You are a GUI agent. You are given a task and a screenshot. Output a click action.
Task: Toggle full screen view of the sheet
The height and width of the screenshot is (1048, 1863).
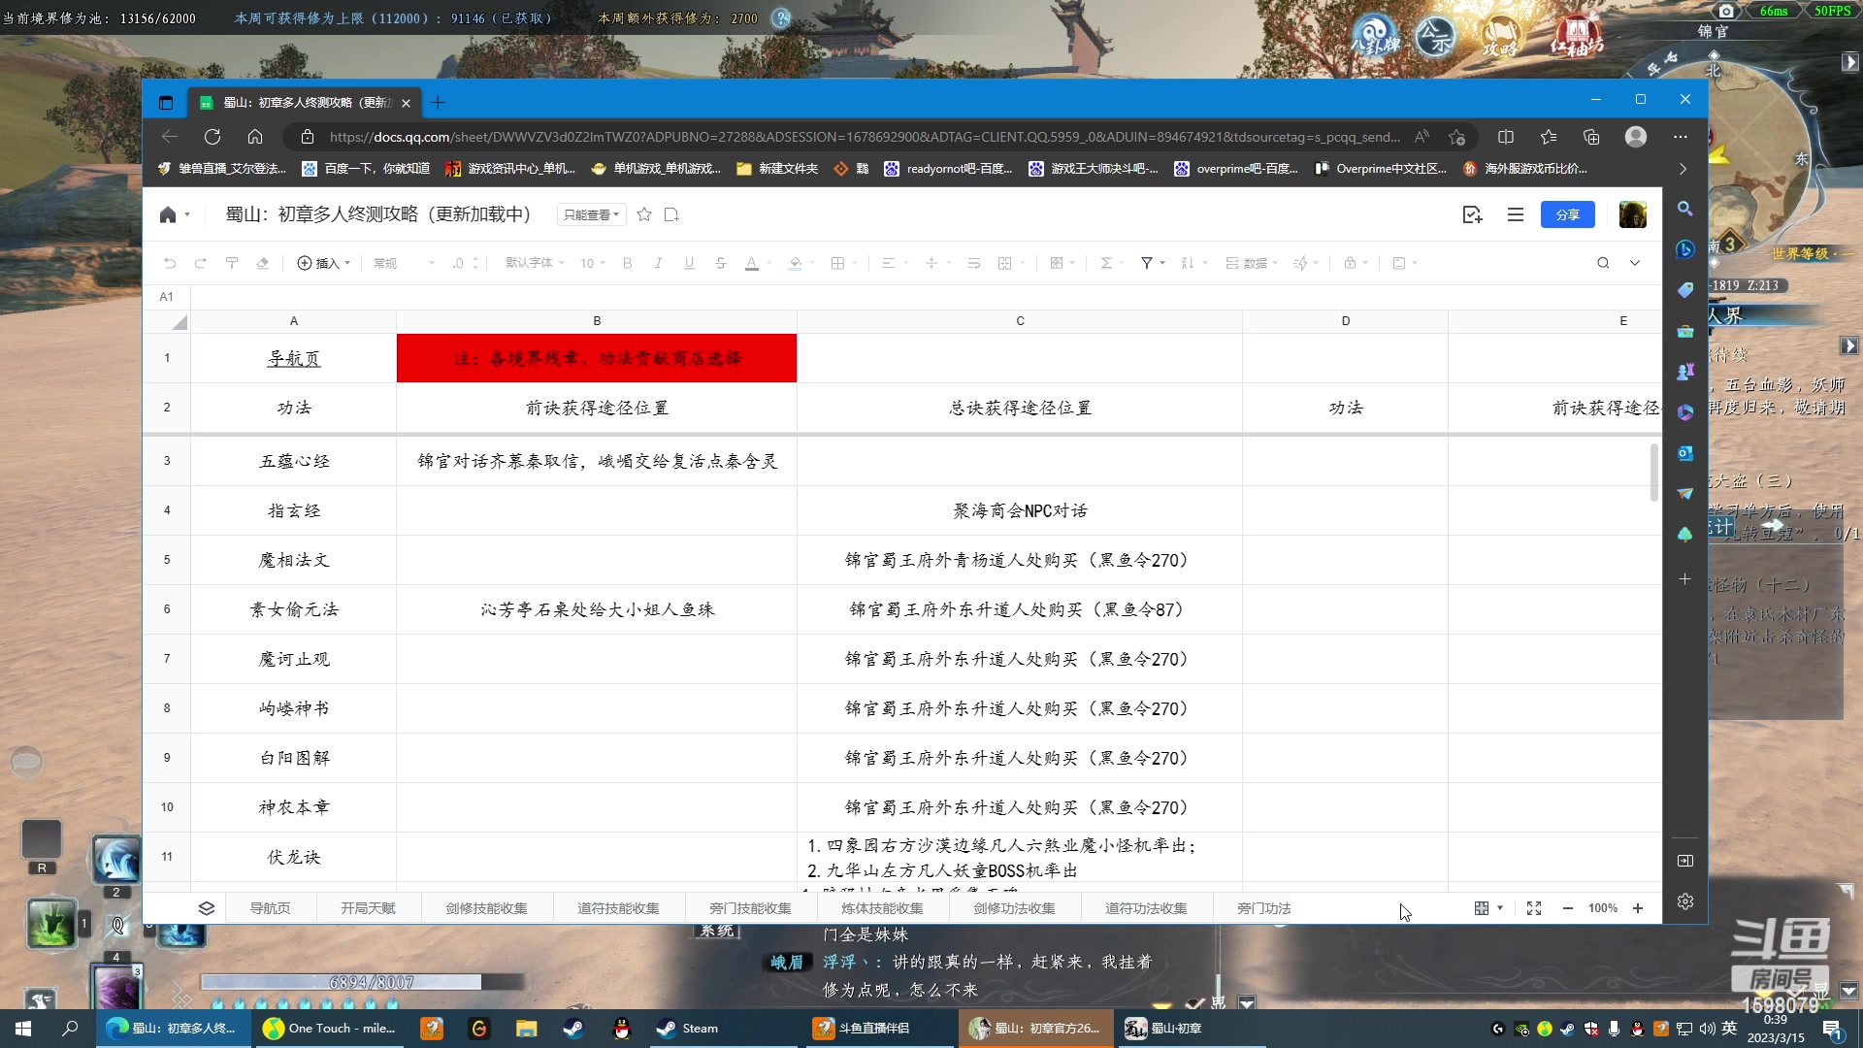point(1533,908)
